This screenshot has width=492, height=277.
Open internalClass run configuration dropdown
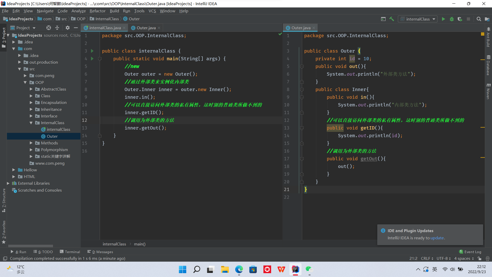coord(418,19)
